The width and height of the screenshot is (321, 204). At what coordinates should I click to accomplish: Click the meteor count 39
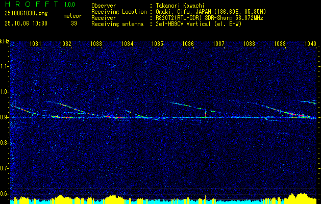click(74, 23)
